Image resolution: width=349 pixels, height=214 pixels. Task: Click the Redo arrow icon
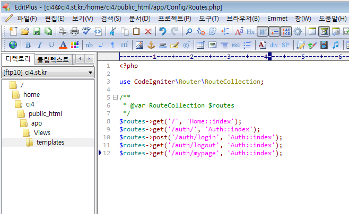click(174, 31)
